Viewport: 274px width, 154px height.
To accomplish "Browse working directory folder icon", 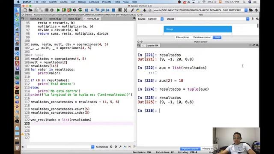I will [x=251, y=10].
